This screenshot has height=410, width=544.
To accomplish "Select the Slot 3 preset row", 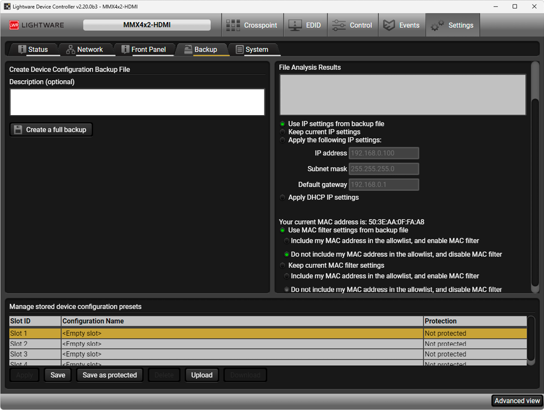I will click(x=221, y=354).
